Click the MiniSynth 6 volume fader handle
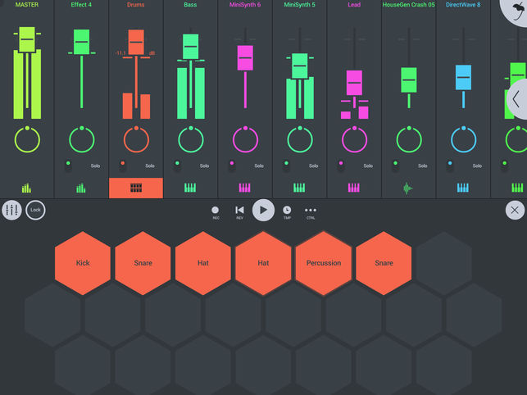Screen dimensions: 527x395 pos(245,58)
